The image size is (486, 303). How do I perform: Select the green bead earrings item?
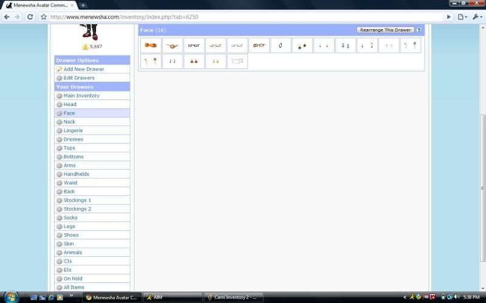302,45
